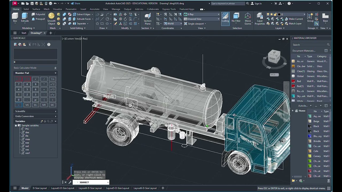Click the calculator pi key
This screenshot has width=342, height=192.
tap(36, 100)
